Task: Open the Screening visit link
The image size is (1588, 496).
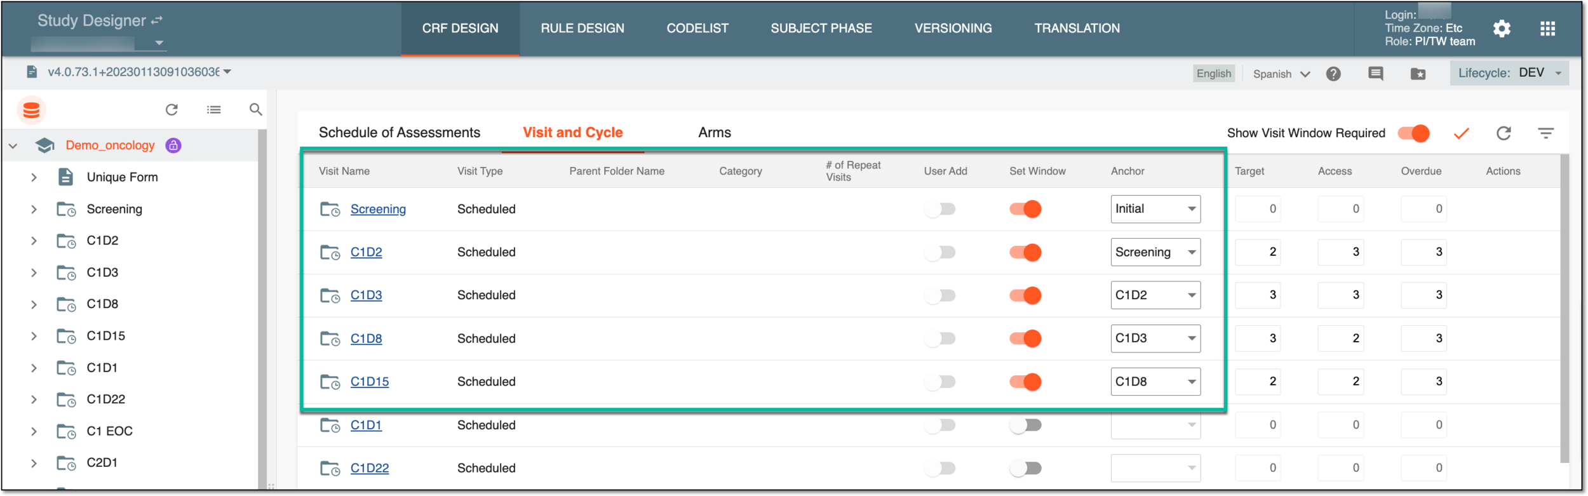Action: [x=378, y=209]
